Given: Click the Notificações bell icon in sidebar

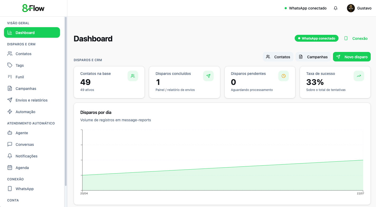Looking at the screenshot, I should point(10,156).
